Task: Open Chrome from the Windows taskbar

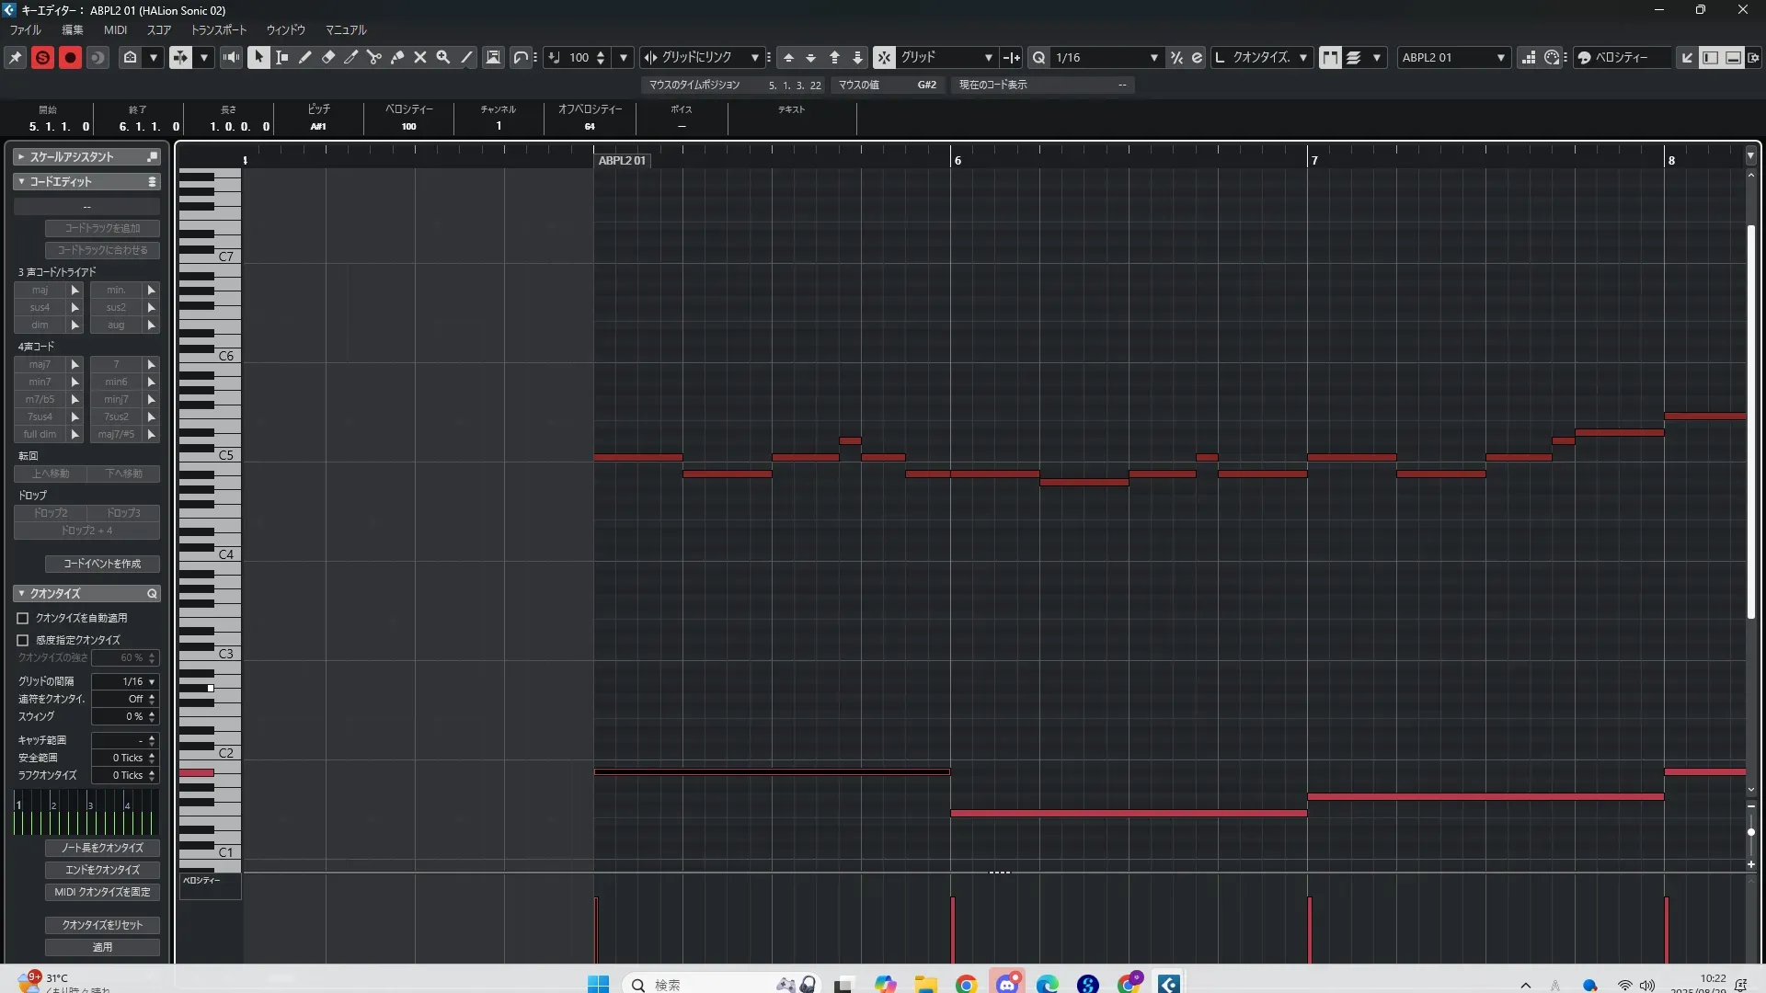Action: click(966, 984)
